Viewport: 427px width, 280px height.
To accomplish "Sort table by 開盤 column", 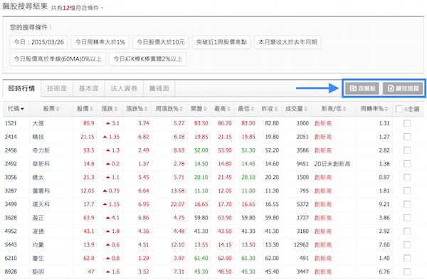I will click(199, 109).
